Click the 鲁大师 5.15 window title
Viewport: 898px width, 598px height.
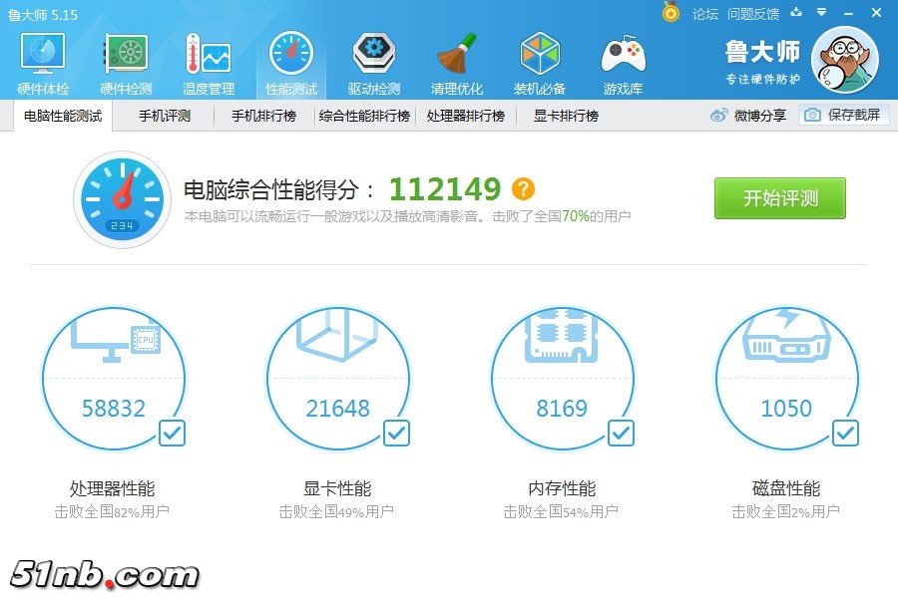pos(43,15)
